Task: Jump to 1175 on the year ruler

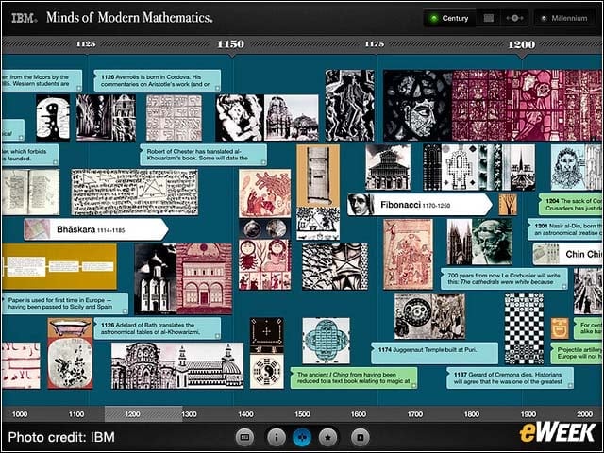Action: pyautogui.click(x=375, y=43)
